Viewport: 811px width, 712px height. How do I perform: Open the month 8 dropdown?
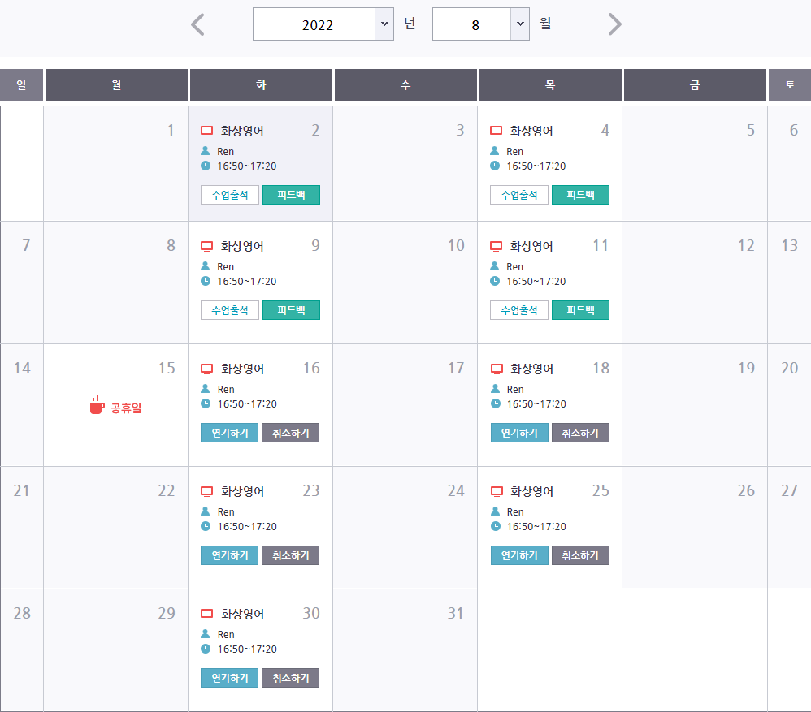480,24
